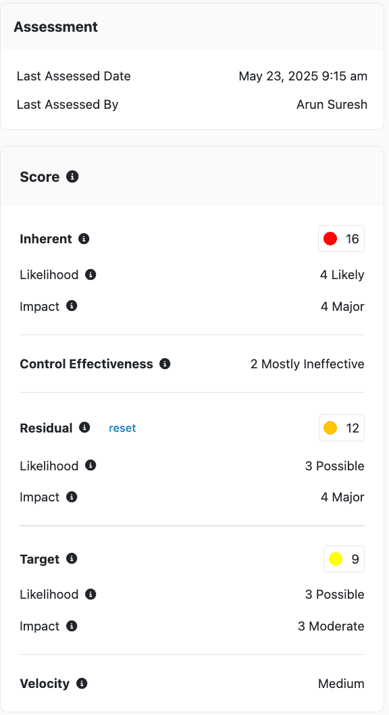Open the Velocity info tooltip icon
This screenshot has height=715, width=389.
(81, 683)
